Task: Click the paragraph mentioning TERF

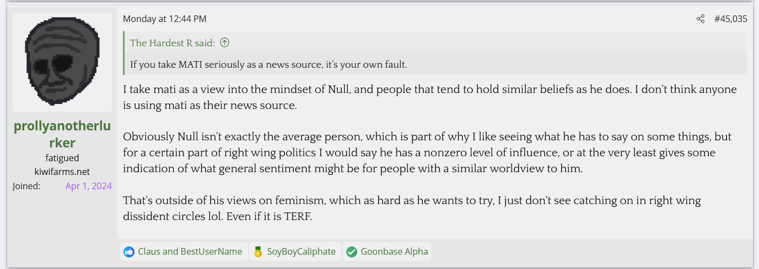Action: point(411,208)
